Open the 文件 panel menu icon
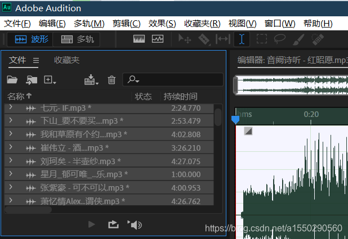Screen dimensions: 348x239 [36, 60]
